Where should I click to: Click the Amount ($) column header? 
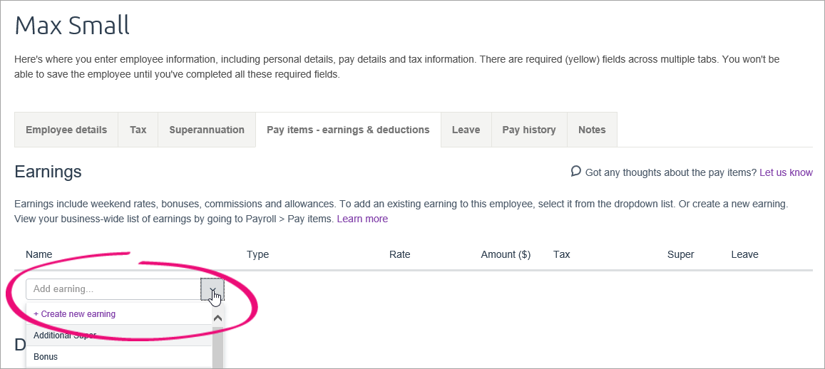pos(506,254)
